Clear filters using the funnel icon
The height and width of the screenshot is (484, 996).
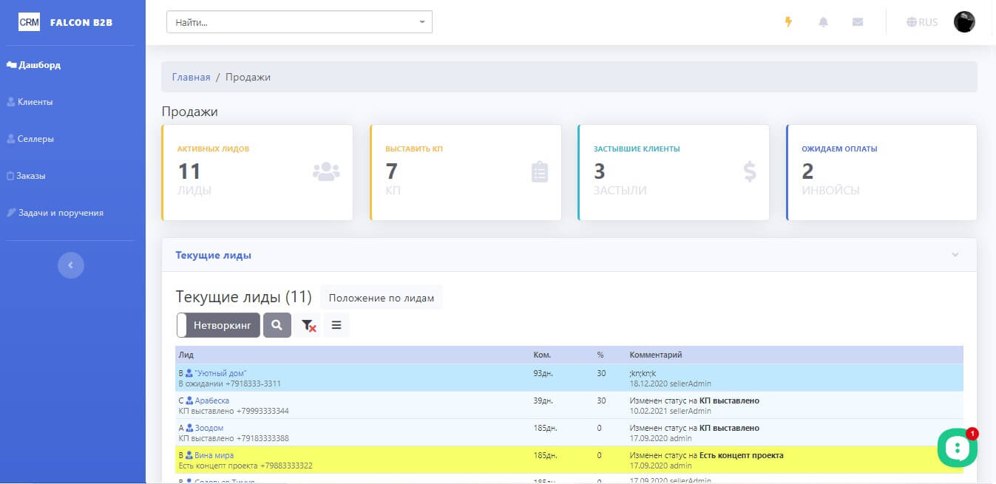[308, 325]
